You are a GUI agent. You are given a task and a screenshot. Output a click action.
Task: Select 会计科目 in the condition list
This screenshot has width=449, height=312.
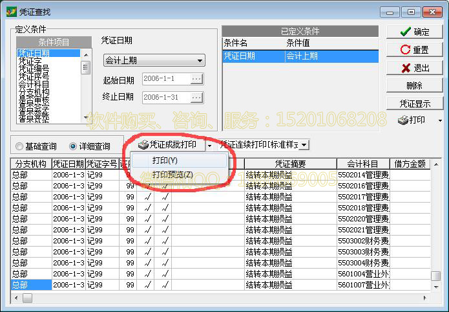(34, 84)
